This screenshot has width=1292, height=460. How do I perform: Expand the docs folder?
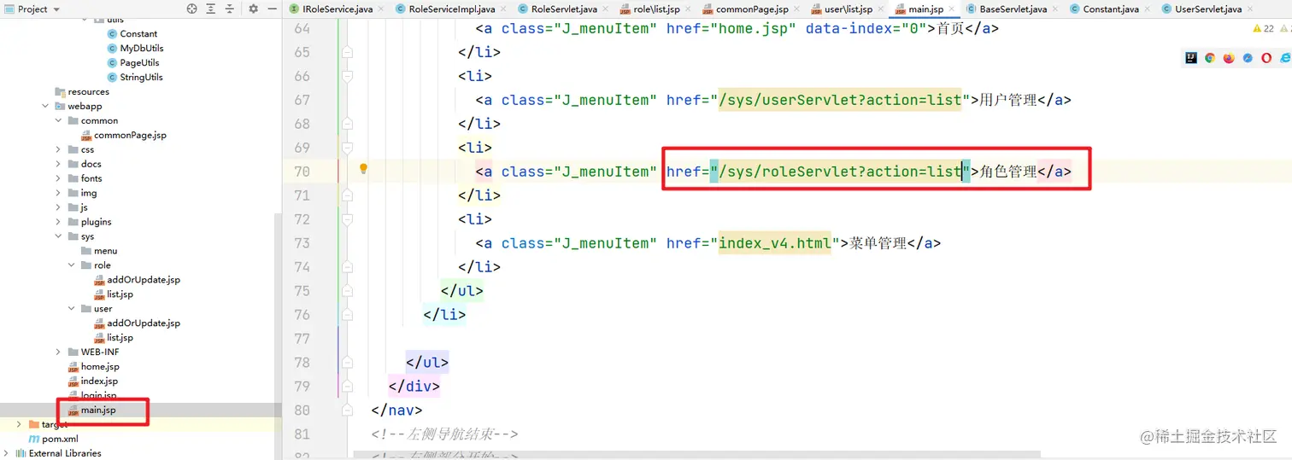pos(58,164)
